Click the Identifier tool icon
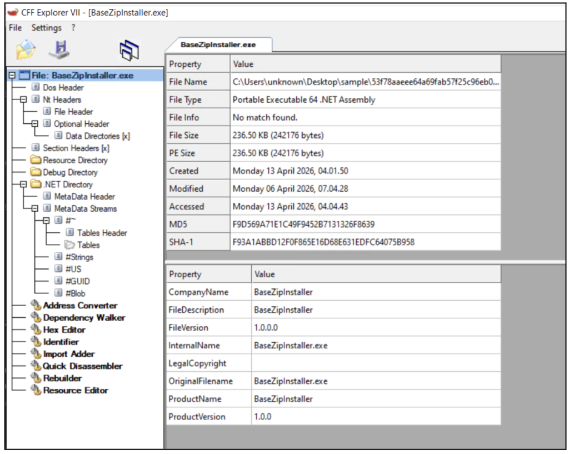 click(36, 342)
